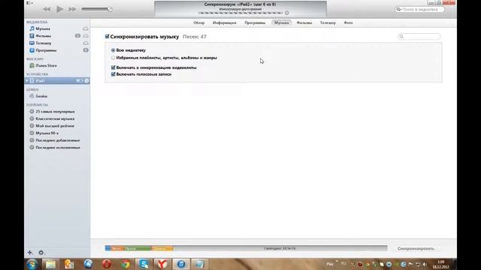Image resolution: width=481 pixels, height=270 pixels.
Task: Toggle Включать голосовые записи checkbox
Action: point(113,74)
